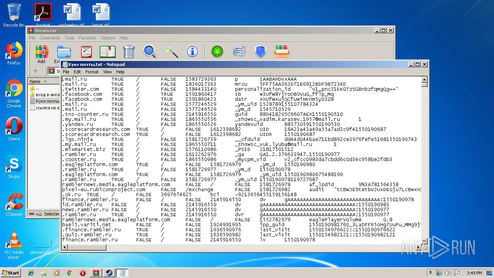Click Test archive icon in WinRAR
The width and height of the screenshot is (494, 278).
pos(86,52)
